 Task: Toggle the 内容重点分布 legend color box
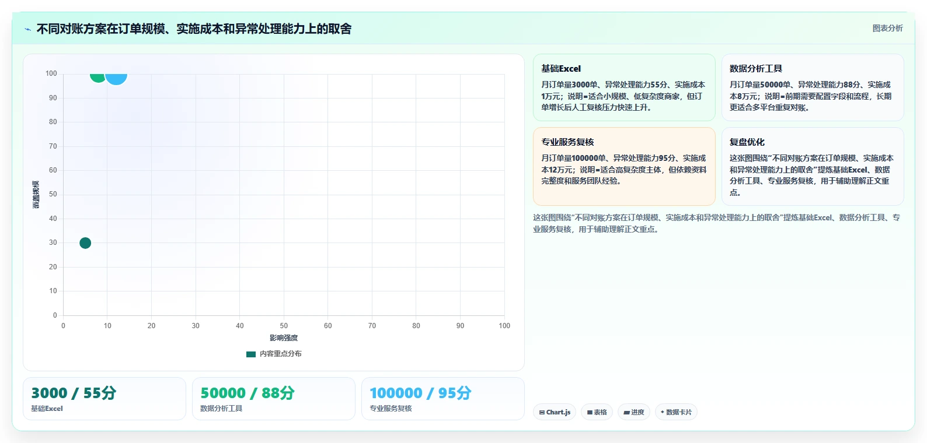coord(251,354)
